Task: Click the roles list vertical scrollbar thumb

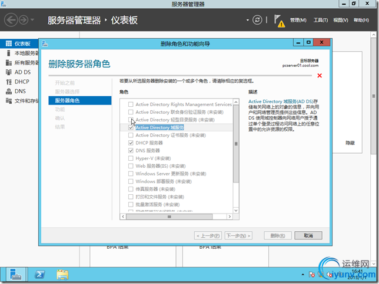Action: [x=236, y=144]
